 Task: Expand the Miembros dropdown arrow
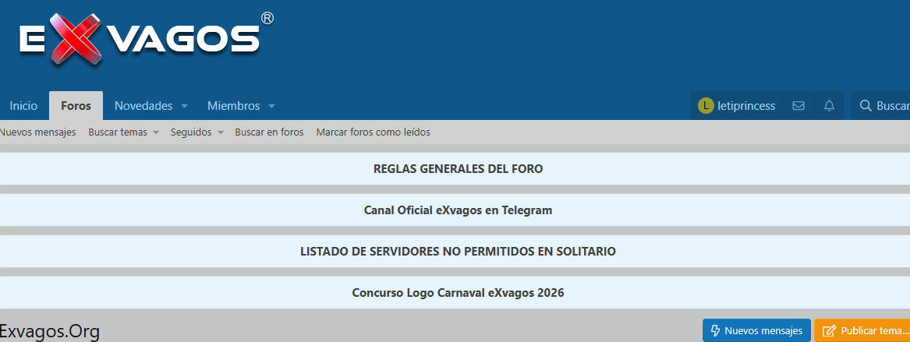(272, 106)
